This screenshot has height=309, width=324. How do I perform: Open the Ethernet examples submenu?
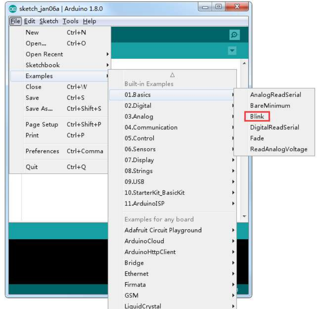pos(173,274)
